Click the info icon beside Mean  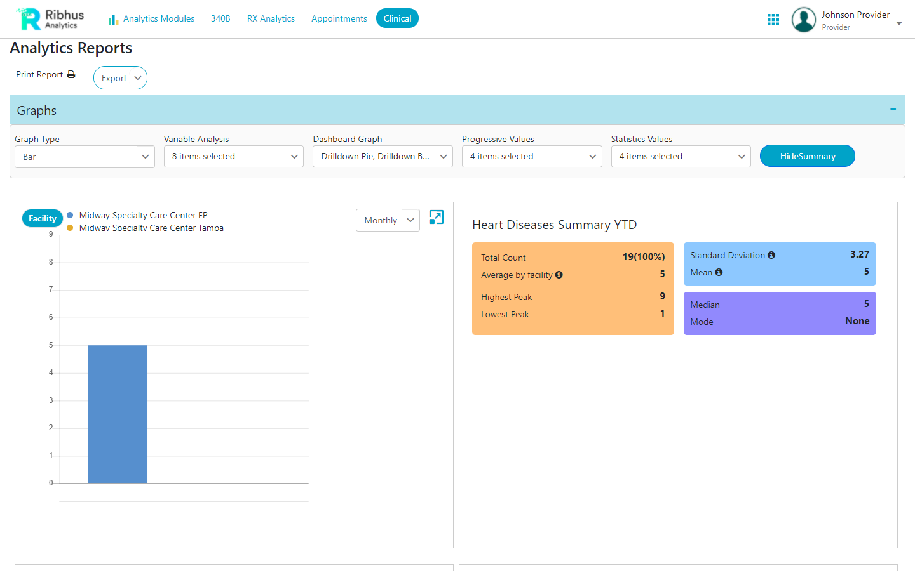tap(719, 272)
